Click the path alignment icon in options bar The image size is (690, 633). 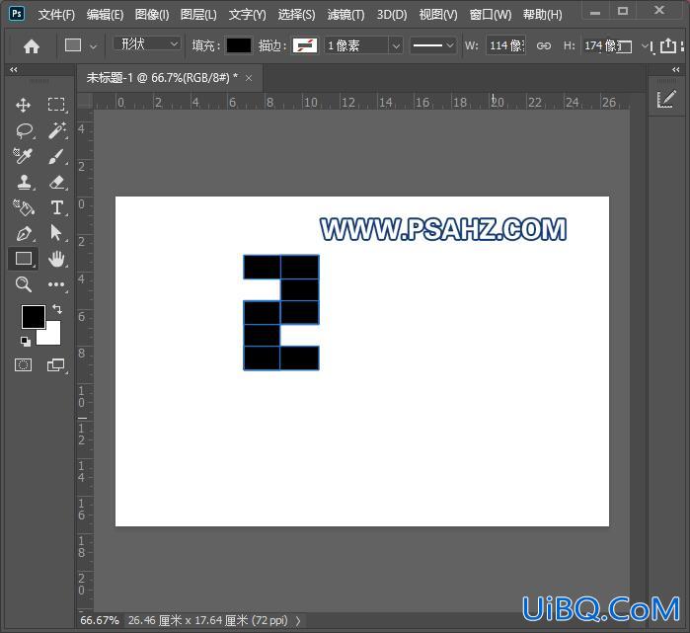[x=652, y=47]
